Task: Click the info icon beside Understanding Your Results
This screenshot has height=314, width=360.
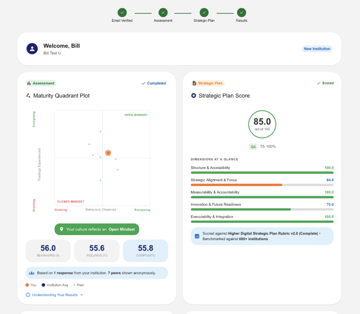Action: [28, 295]
